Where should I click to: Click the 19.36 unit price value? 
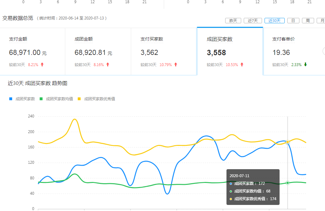coord(281,53)
